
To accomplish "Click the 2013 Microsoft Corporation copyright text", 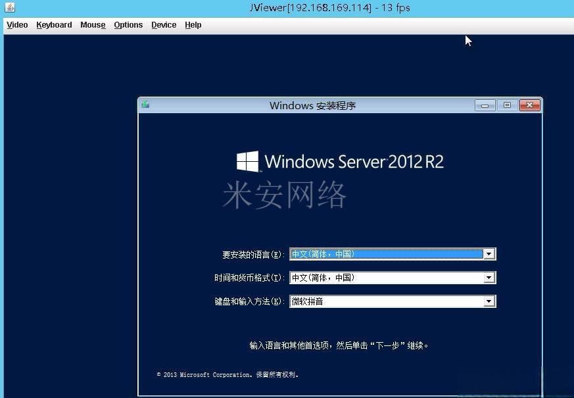I will coord(227,374).
